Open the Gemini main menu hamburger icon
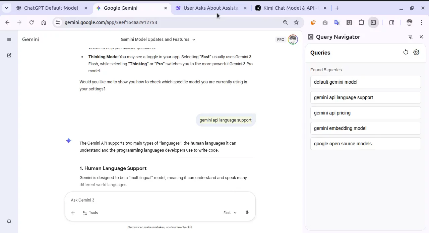Image resolution: width=429 pixels, height=233 pixels. (x=9, y=40)
